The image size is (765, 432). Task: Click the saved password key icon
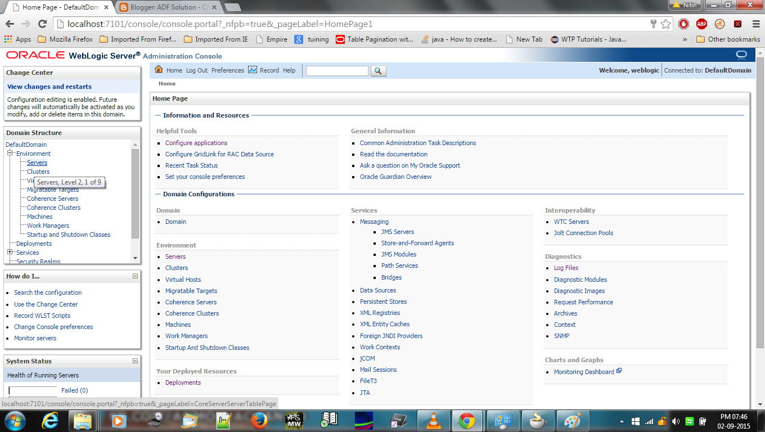point(654,24)
